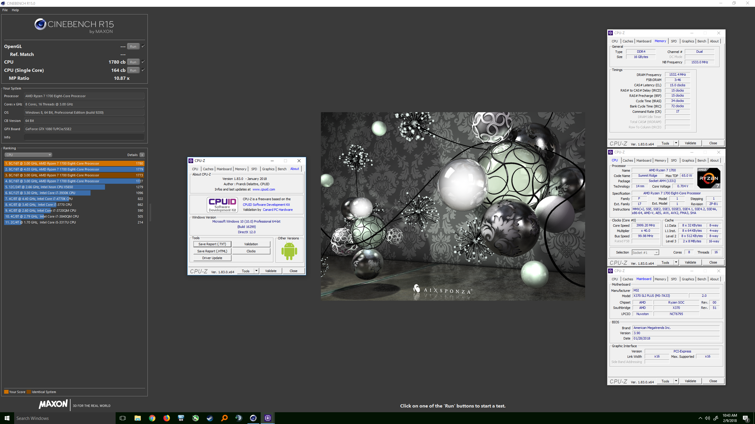The image size is (755, 424).
Task: Switch to Bench tab in the About CPU-Z window
Action: click(x=282, y=169)
